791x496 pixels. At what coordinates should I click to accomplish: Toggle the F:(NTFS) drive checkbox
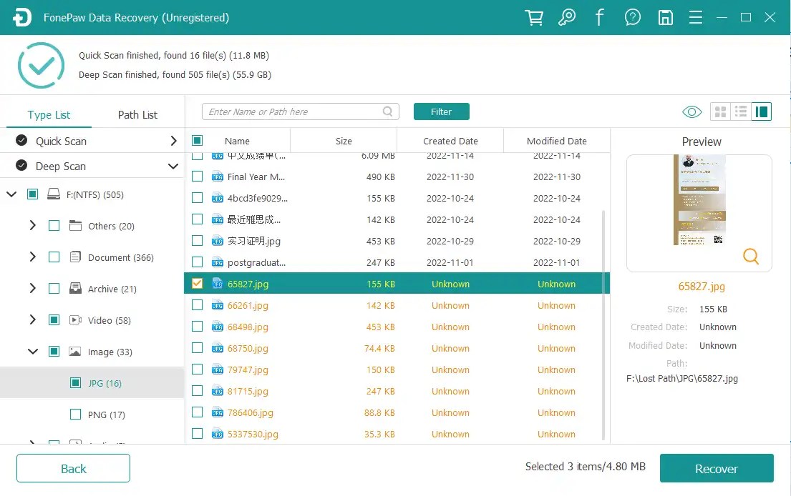pos(32,194)
